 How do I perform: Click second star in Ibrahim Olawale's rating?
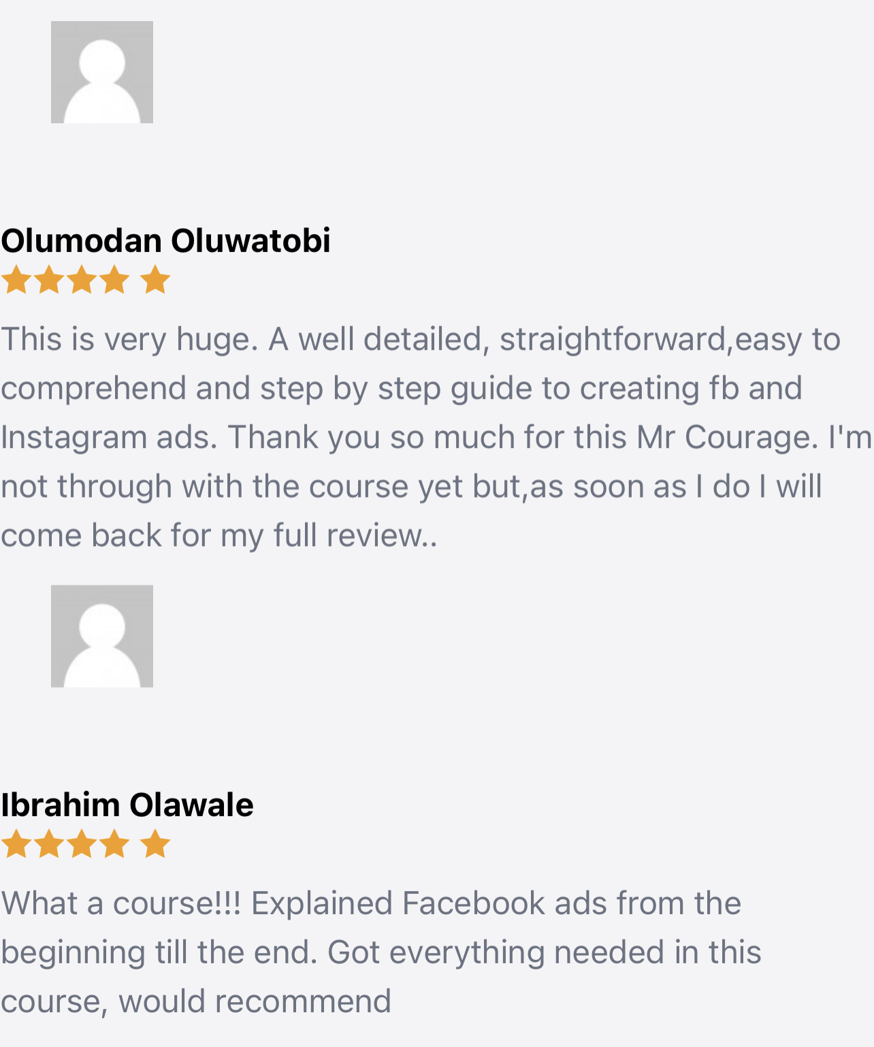click(48, 844)
